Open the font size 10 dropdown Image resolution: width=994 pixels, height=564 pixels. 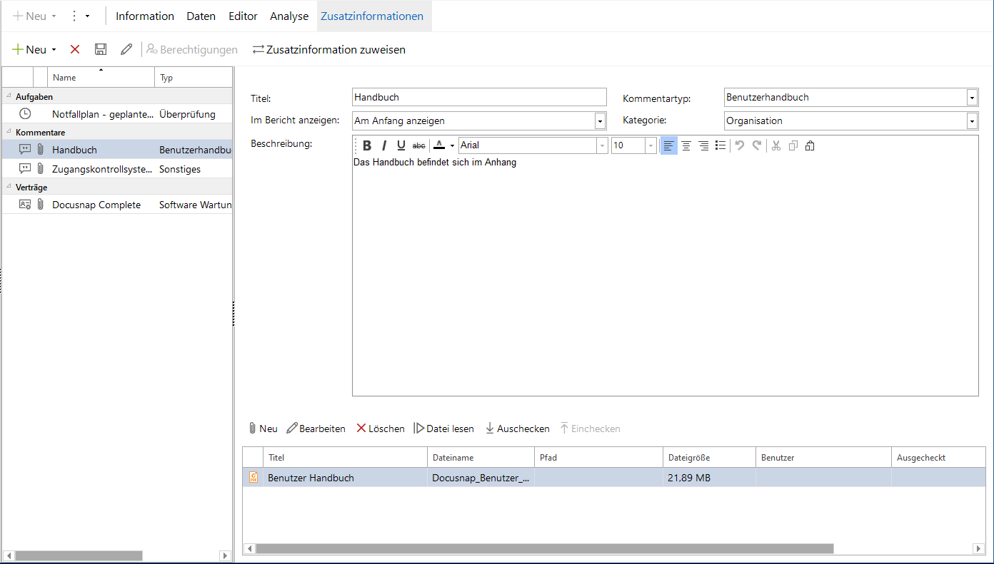coord(651,145)
